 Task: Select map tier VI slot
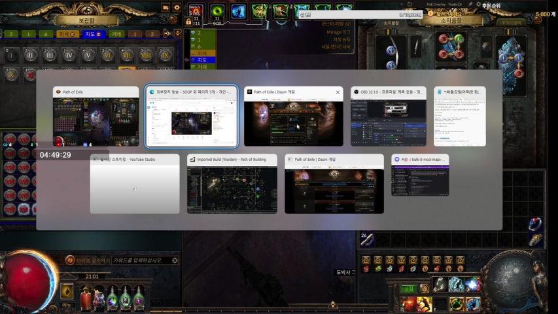click(x=107, y=55)
